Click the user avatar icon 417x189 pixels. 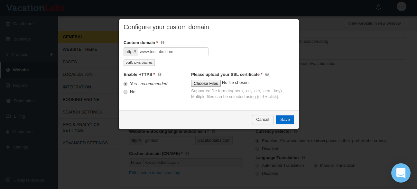401,7
